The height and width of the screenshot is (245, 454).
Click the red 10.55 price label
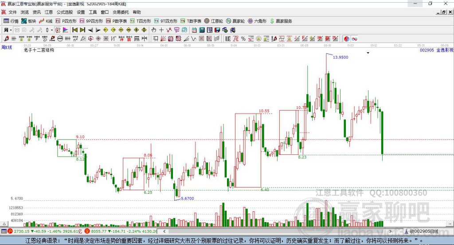click(264, 111)
